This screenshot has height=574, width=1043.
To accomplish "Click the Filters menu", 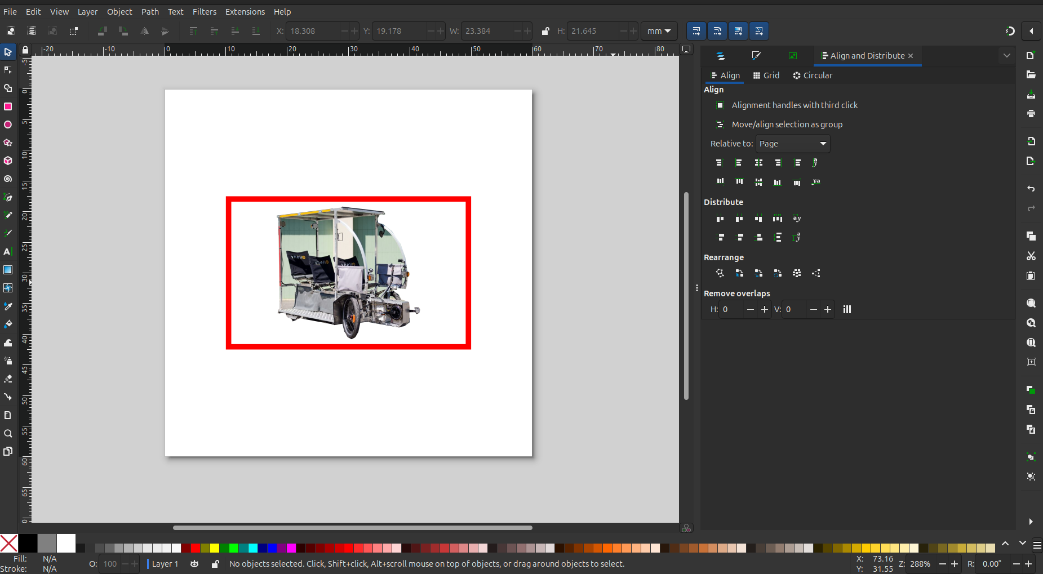I will point(204,11).
